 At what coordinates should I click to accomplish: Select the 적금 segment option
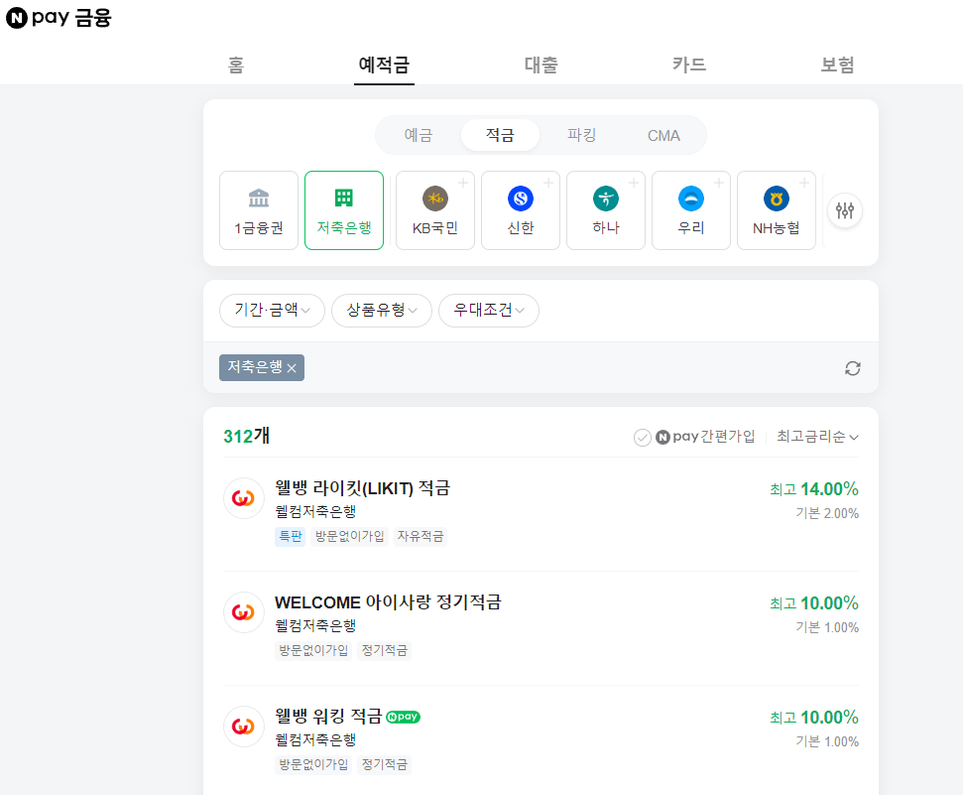[500, 135]
